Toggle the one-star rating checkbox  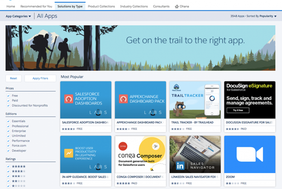[x=8, y=186]
